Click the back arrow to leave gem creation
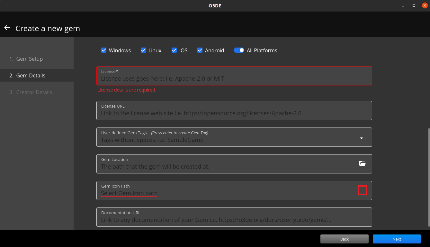The height and width of the screenshot is (247, 430). pos(7,28)
